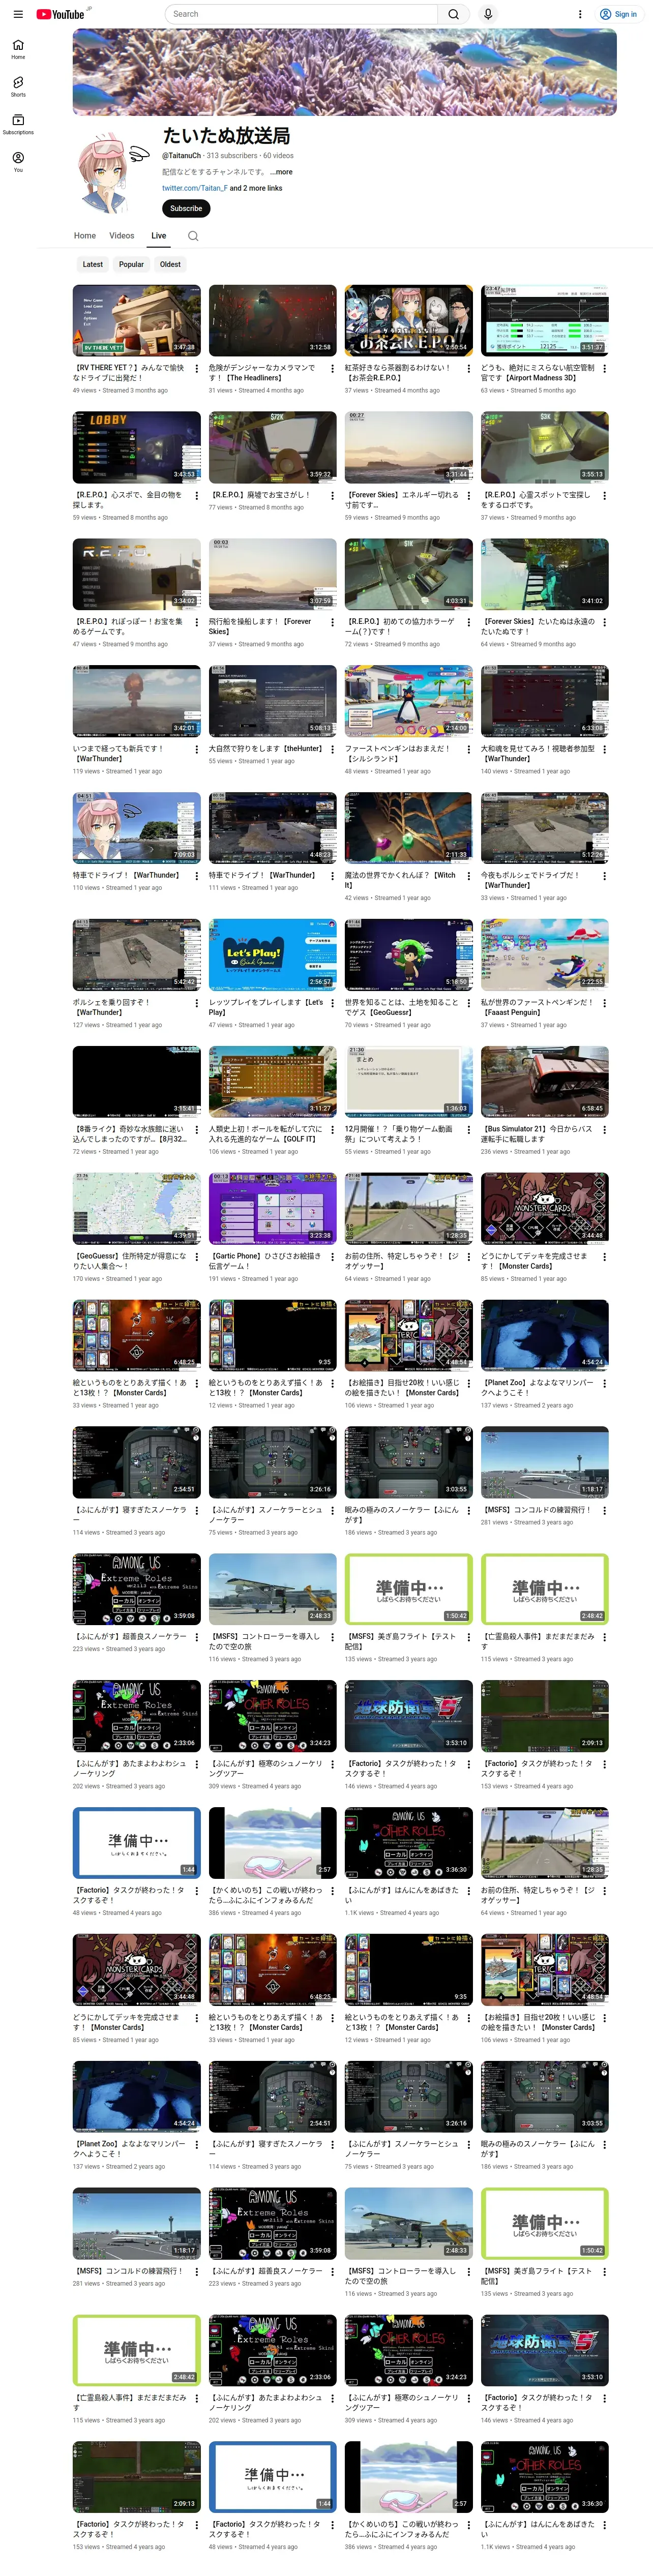Open options menu for 12月開催 video

(468, 1131)
